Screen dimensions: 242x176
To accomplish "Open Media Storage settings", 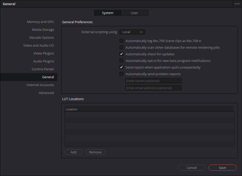I will tap(43, 30).
